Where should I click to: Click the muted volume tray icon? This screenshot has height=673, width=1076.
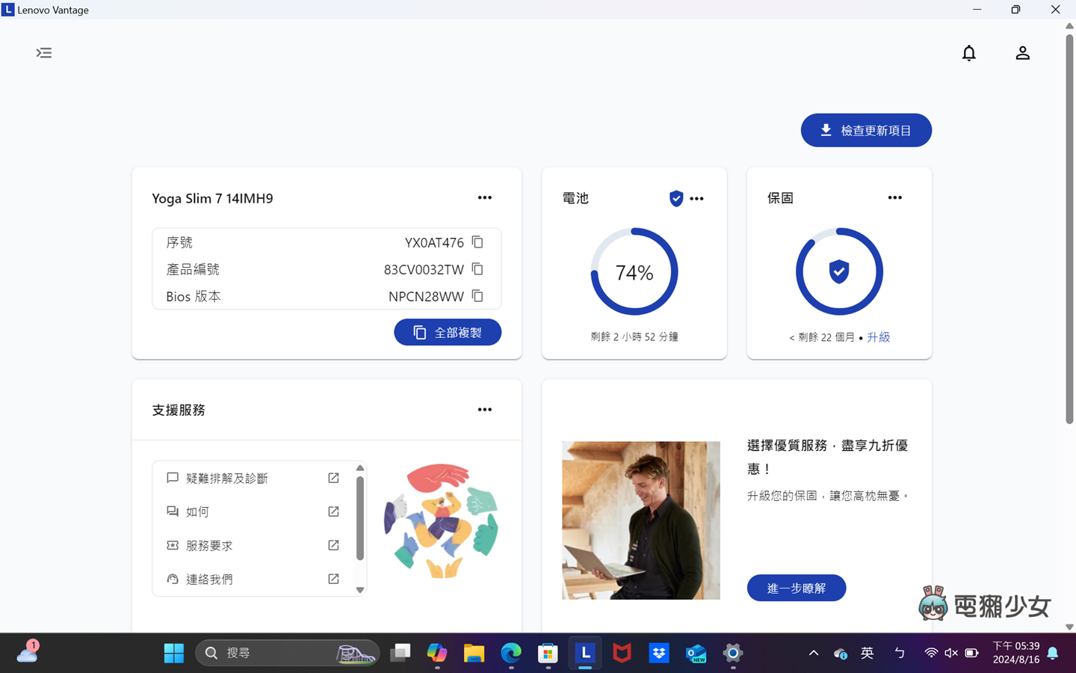[951, 653]
